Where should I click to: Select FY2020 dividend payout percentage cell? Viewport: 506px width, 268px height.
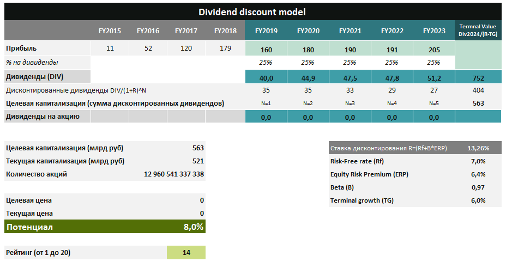(x=308, y=63)
